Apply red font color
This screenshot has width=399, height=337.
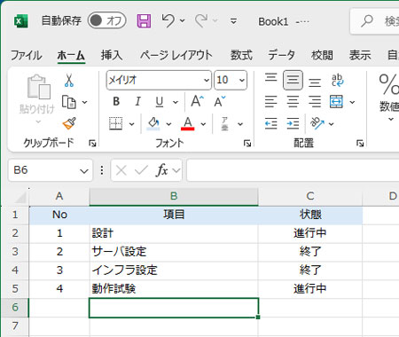click(188, 123)
